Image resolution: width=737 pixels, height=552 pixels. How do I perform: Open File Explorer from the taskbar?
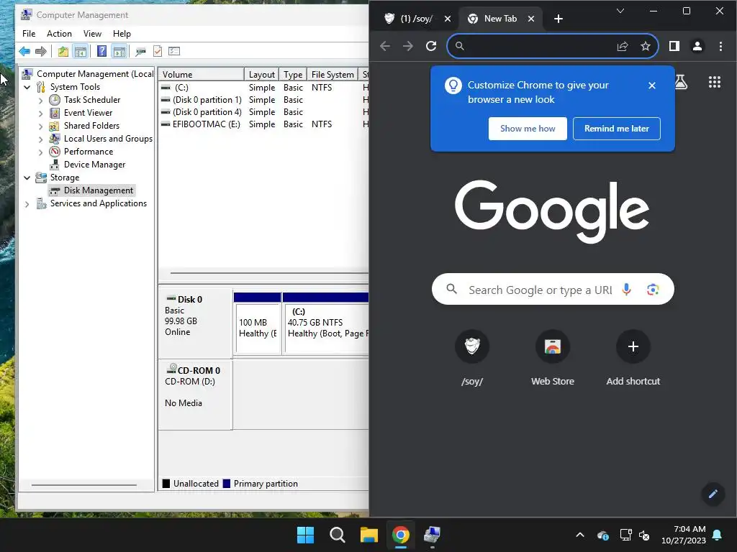[369, 535]
